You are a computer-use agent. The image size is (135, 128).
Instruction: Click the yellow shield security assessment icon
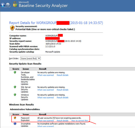pyautogui.click(x=12, y=28)
